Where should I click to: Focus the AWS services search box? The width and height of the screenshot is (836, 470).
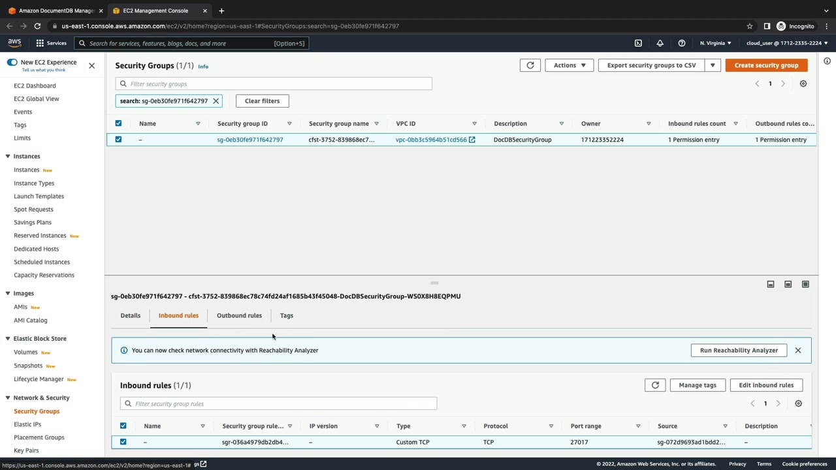click(191, 43)
